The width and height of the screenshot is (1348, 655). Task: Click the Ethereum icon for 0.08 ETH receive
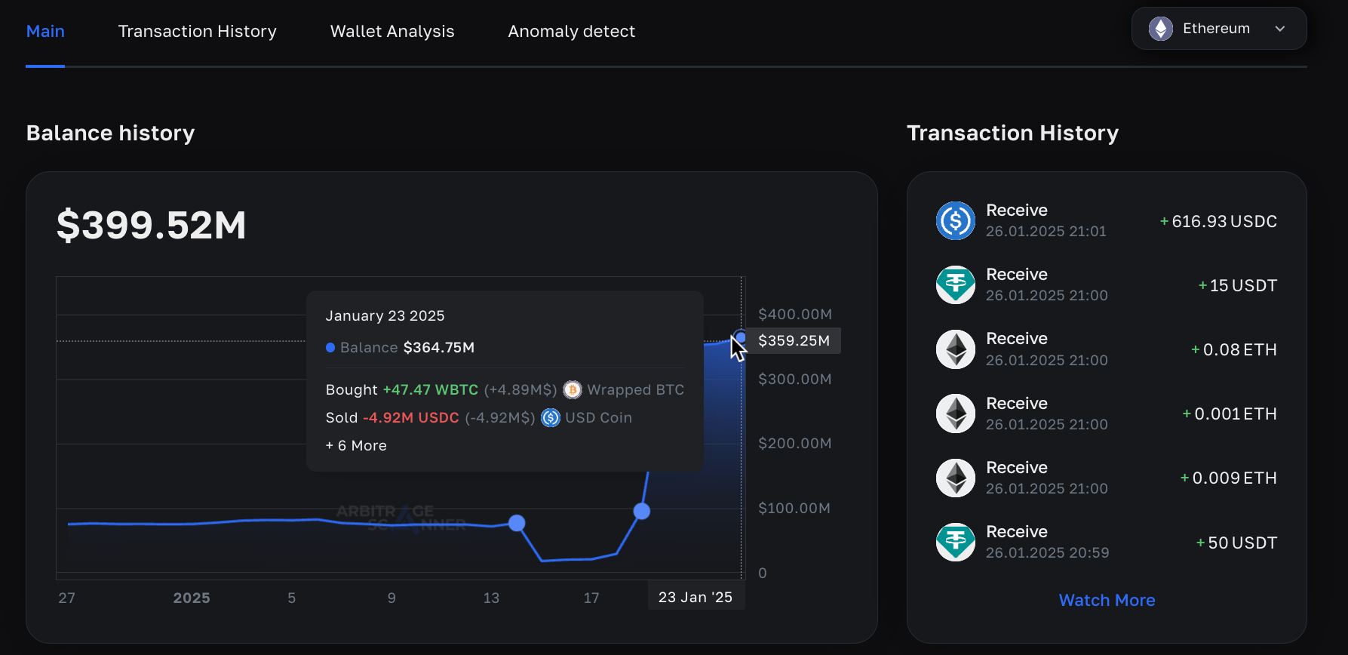coord(955,349)
